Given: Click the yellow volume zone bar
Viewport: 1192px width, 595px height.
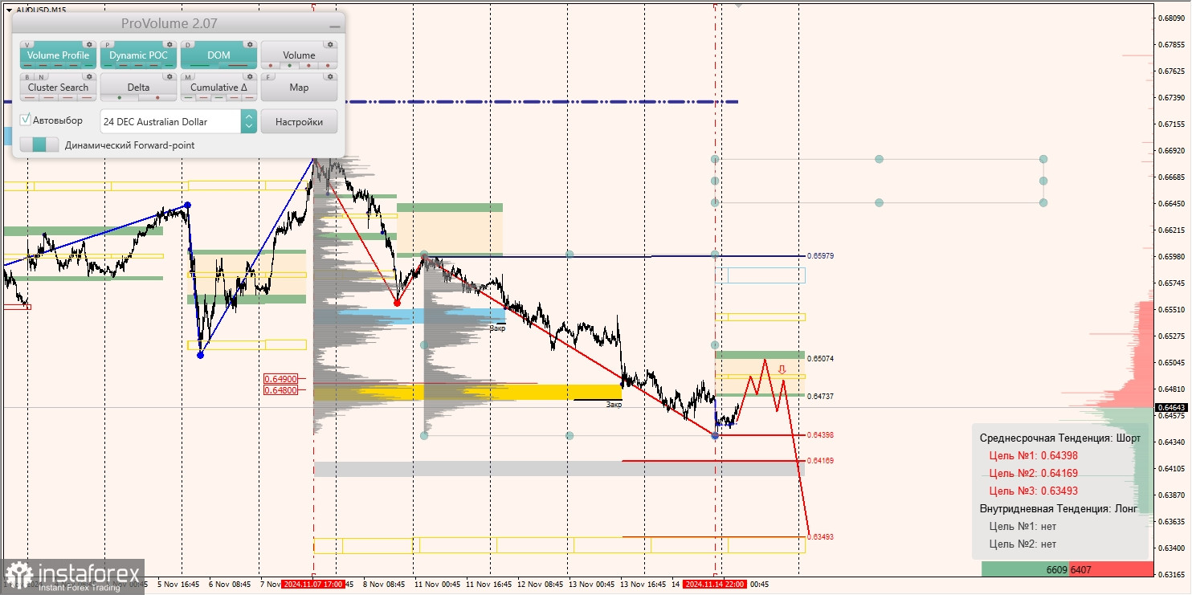Looking at the screenshot, I should (x=467, y=392).
